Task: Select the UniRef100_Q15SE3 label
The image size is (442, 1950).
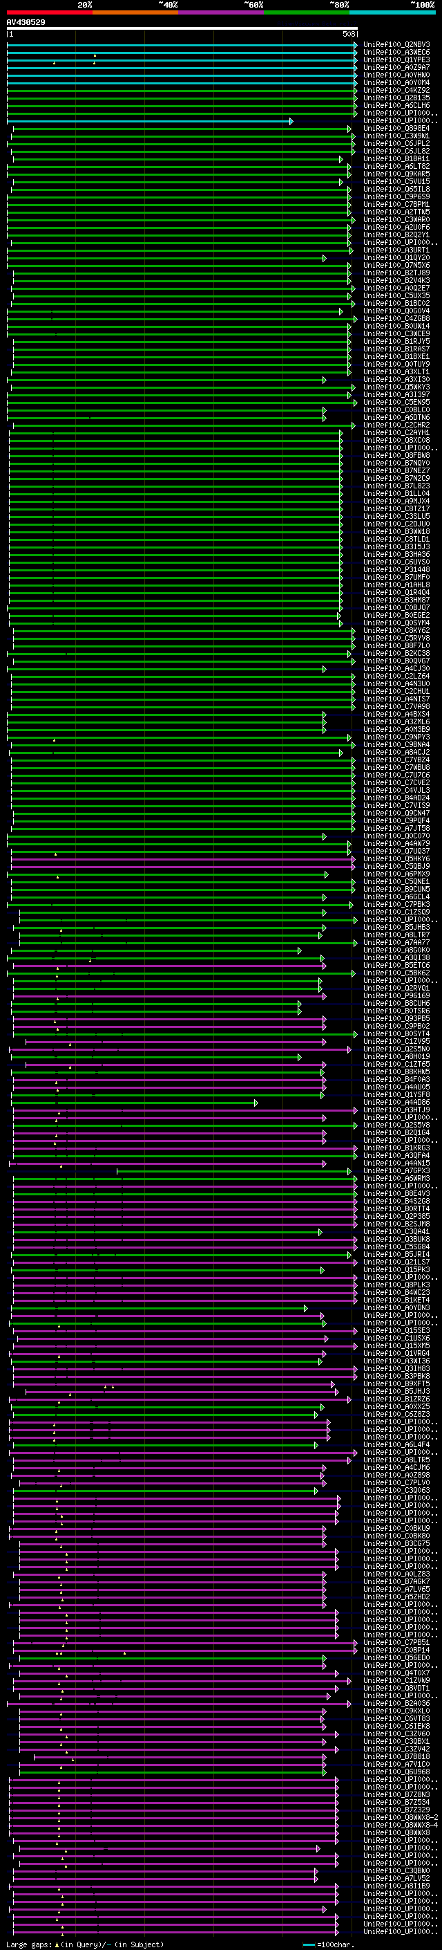Action: [396, 1330]
